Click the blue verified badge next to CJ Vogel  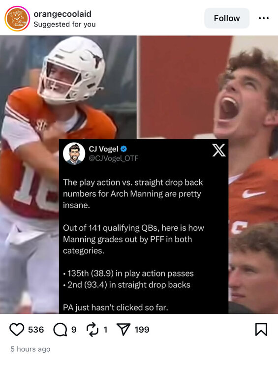point(124,149)
